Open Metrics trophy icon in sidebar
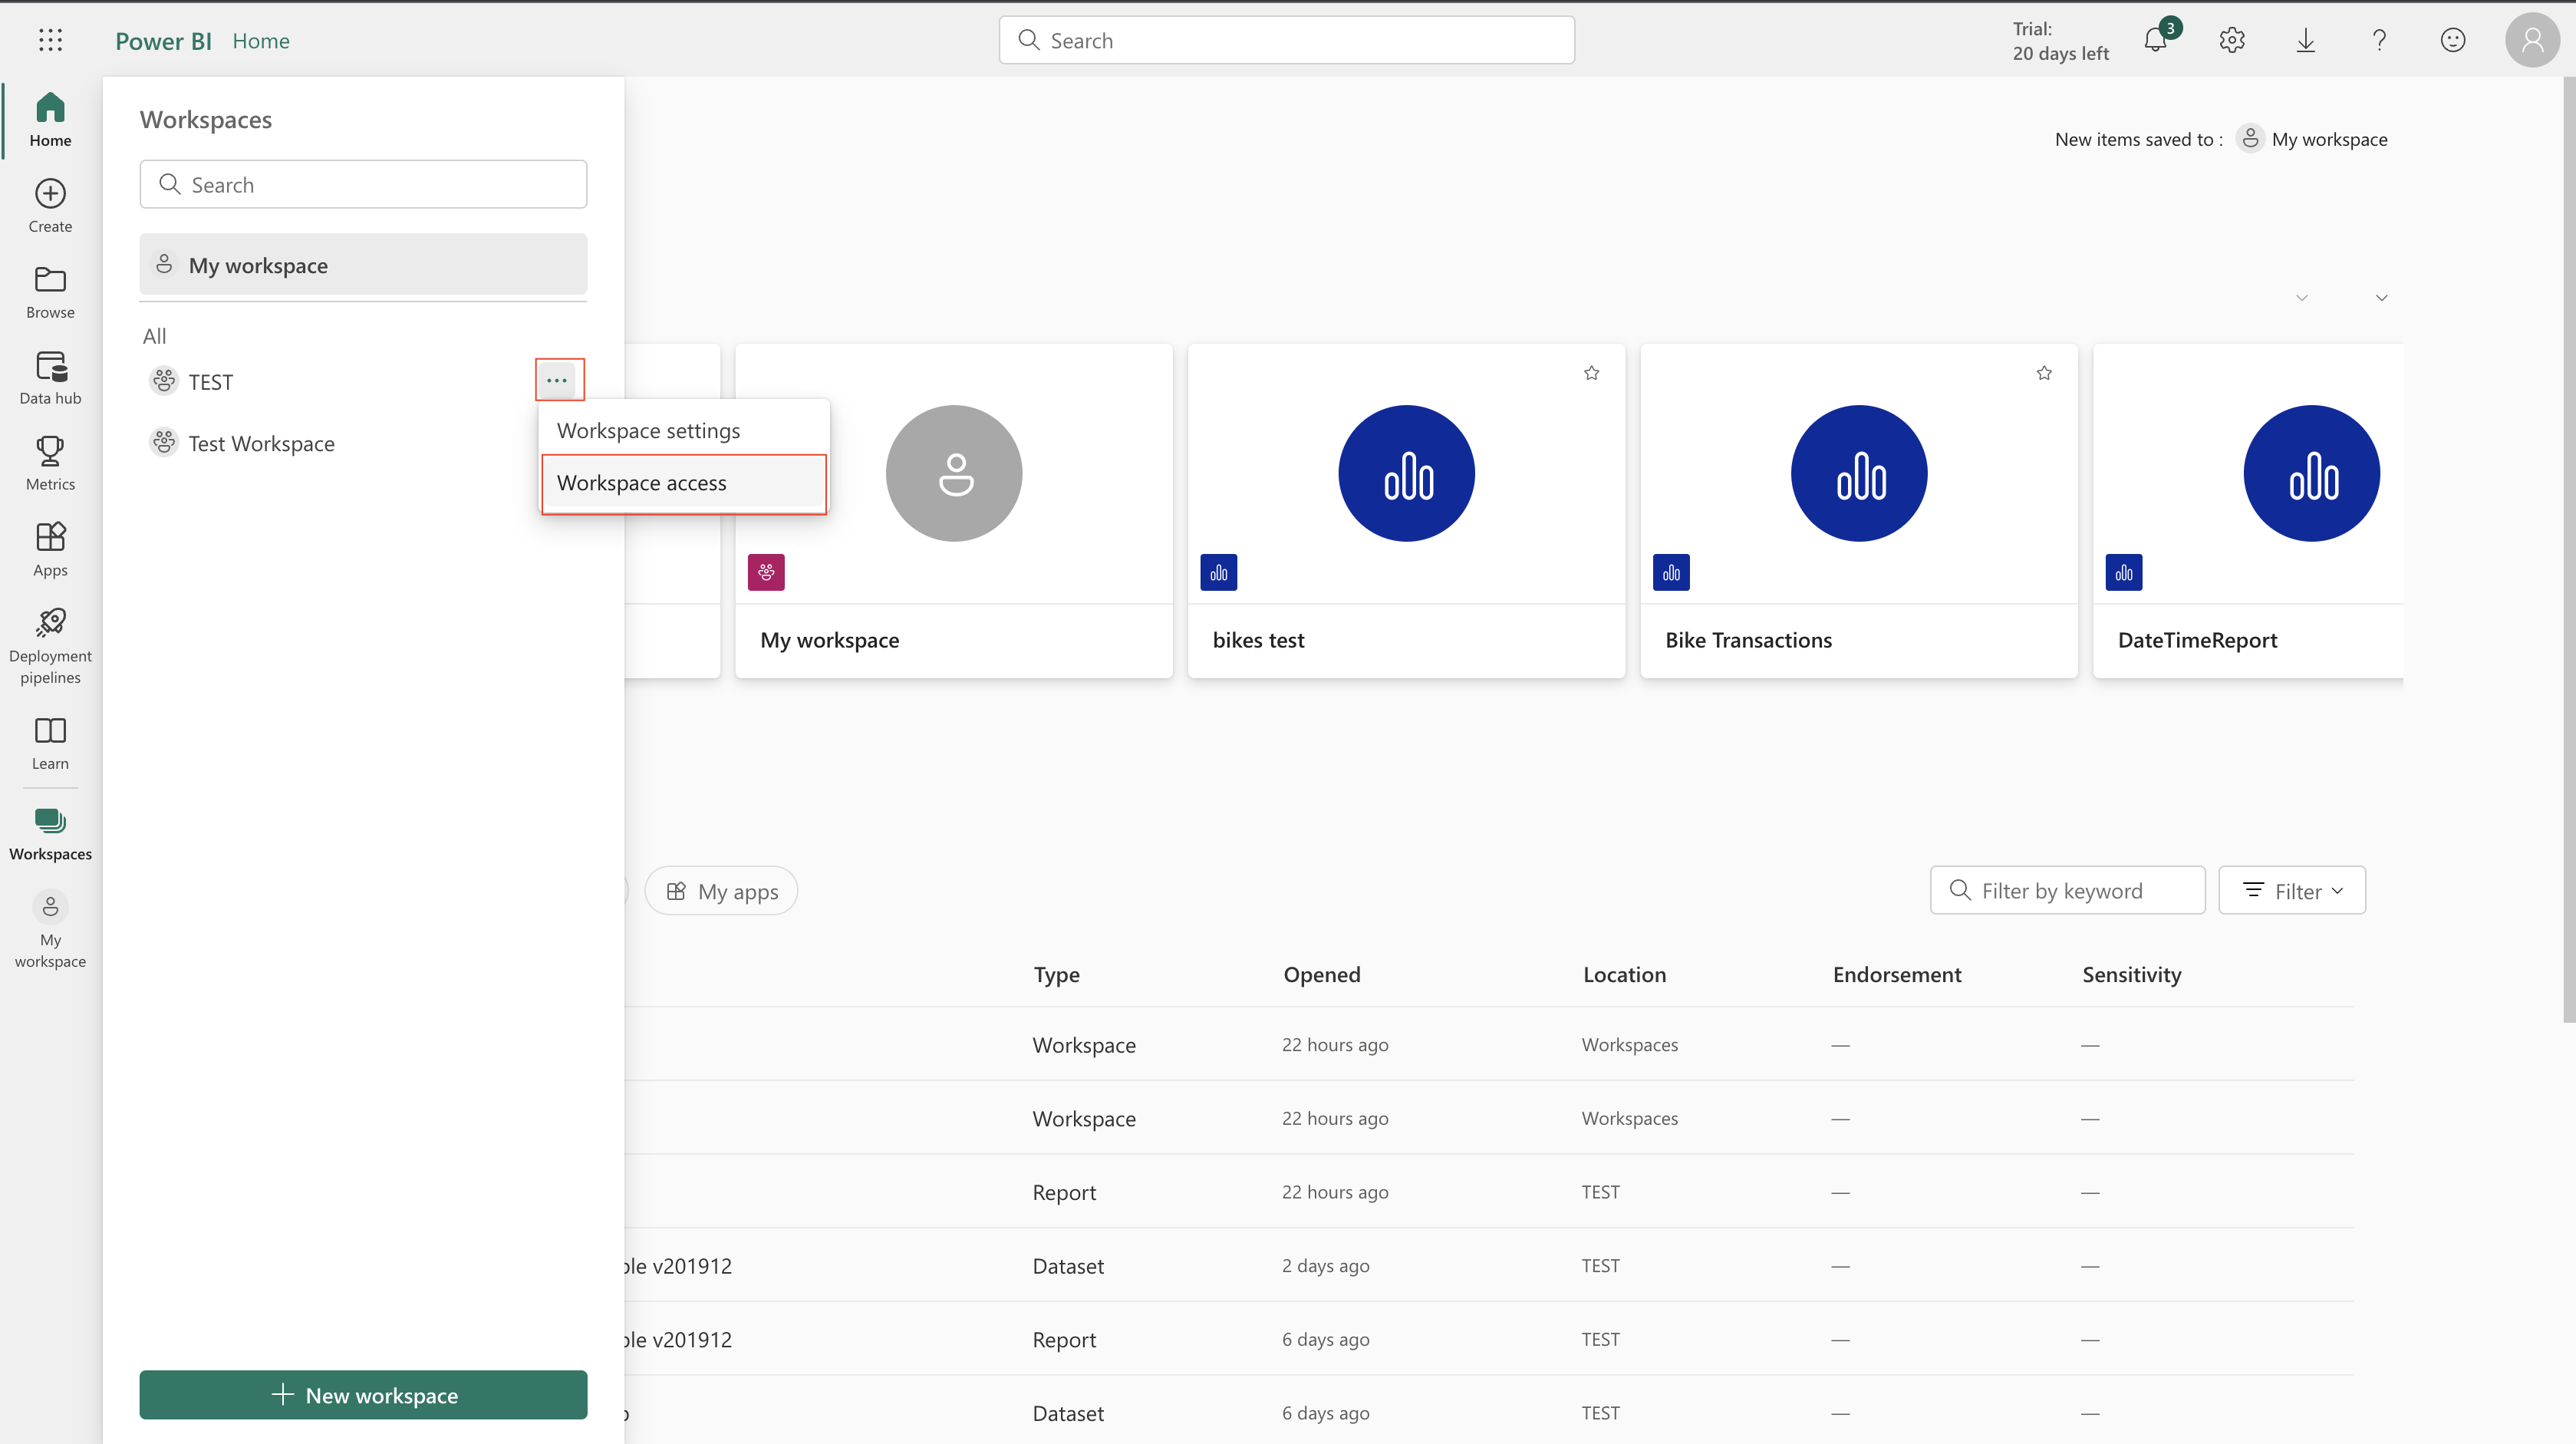Viewport: 2576px width, 1444px height. coord(50,464)
